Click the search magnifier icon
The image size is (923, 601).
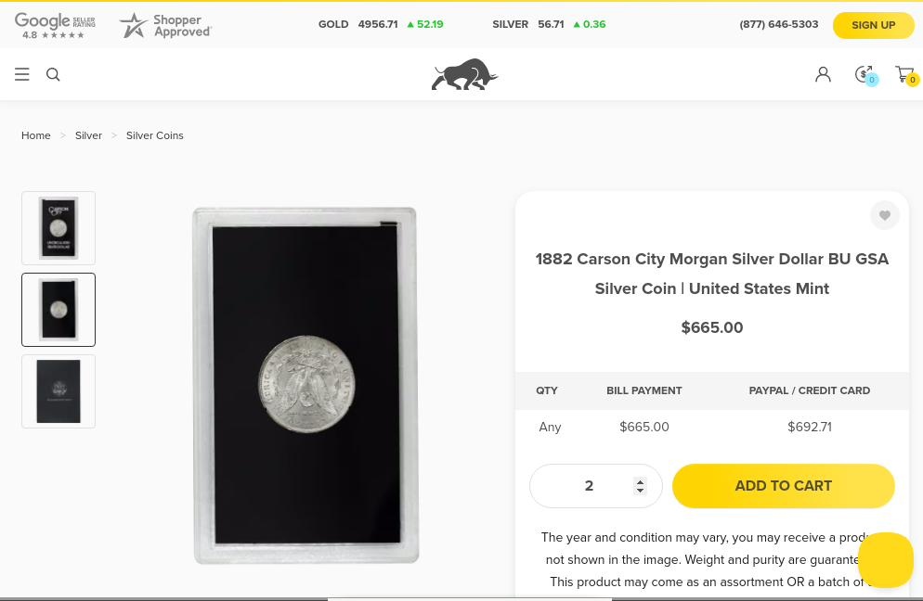point(53,74)
